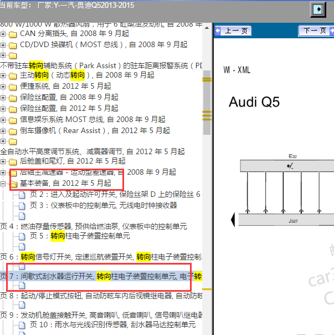Click folder icon of 便捷系统

pos(13,87)
